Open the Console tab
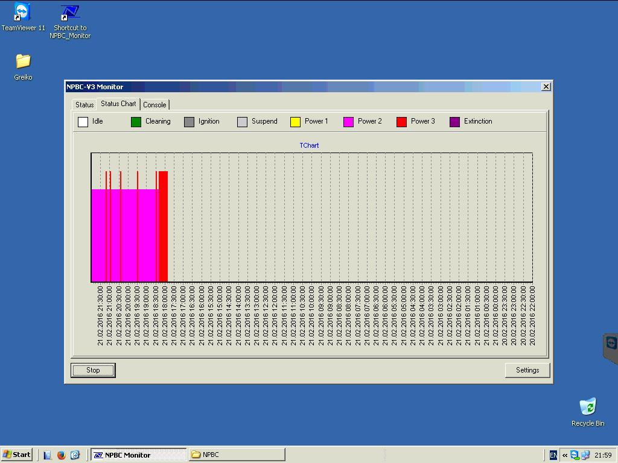Viewport: 618px width, 463px height. coord(155,104)
